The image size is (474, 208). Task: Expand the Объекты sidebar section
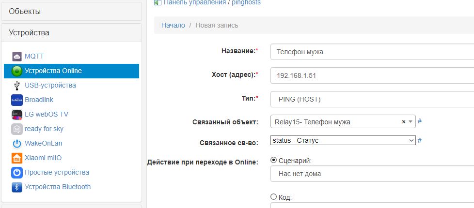[71, 12]
